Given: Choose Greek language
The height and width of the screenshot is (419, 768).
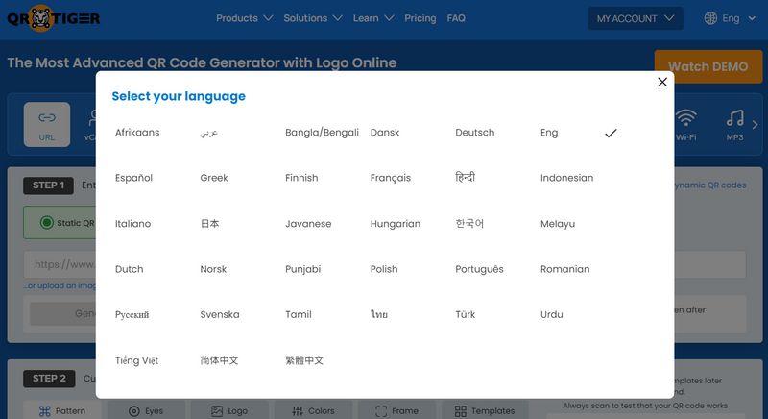Looking at the screenshot, I should coord(214,178).
